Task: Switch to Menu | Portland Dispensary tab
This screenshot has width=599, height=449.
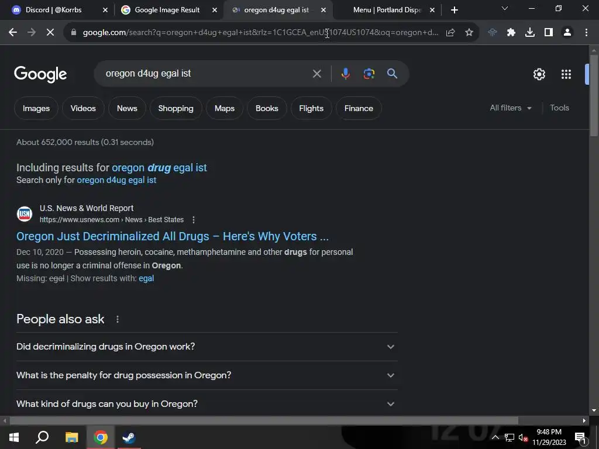Action: coord(387,10)
